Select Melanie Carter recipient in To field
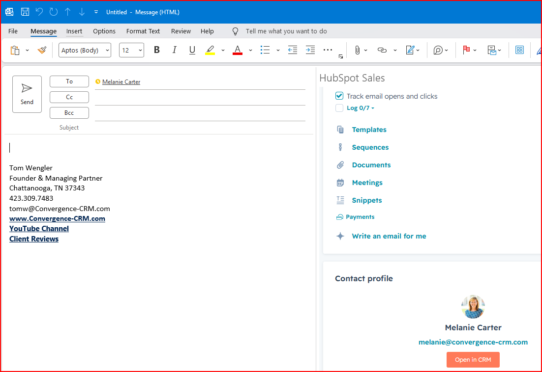This screenshot has width=542, height=372. click(x=121, y=81)
